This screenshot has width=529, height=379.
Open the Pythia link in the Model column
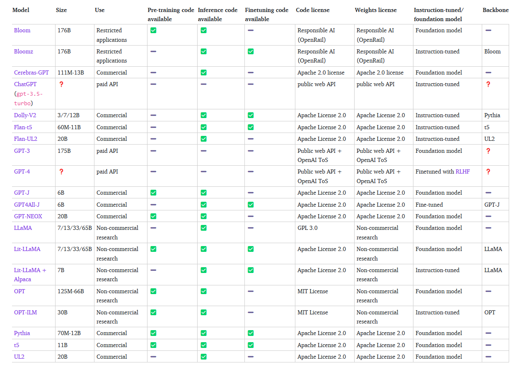[22, 333]
